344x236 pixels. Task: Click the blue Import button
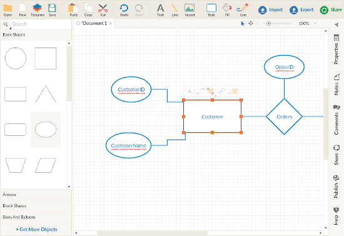pos(270,10)
